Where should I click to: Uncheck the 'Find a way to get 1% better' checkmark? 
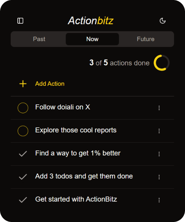(x=23, y=154)
